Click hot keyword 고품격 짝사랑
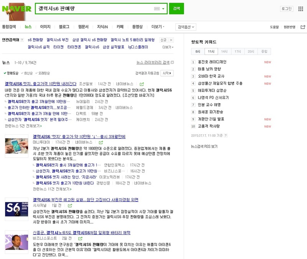 [x=209, y=126]
